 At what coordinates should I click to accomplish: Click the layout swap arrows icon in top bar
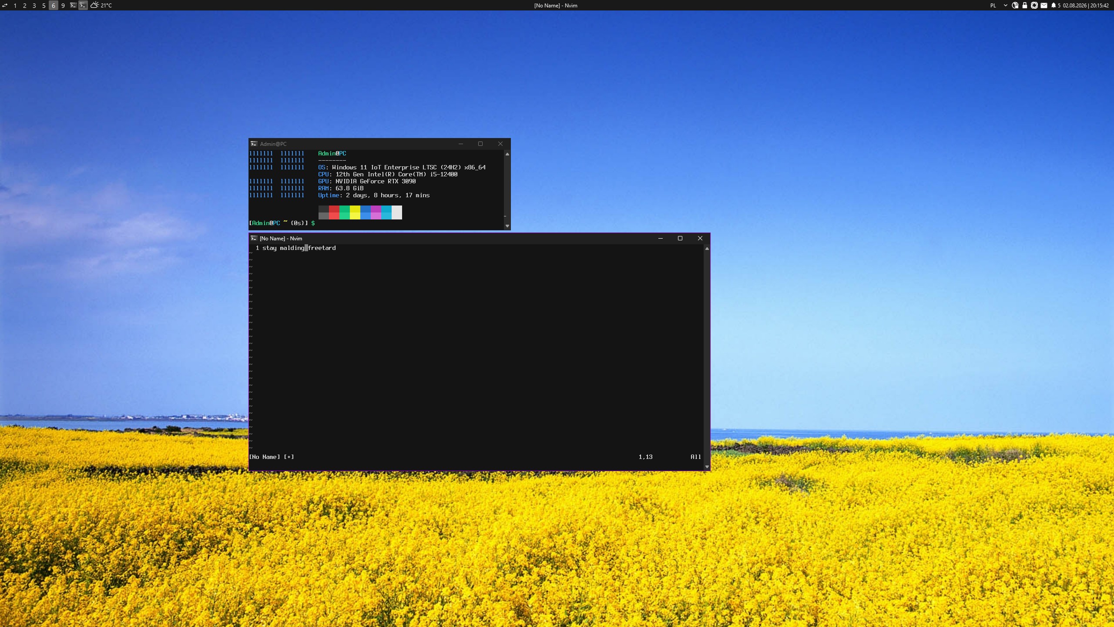click(5, 5)
